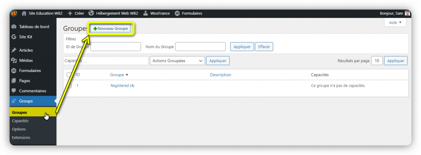Screen dimensions: 421x155
Task: Click the Articles pushpin icon
Action: (x=14, y=50)
